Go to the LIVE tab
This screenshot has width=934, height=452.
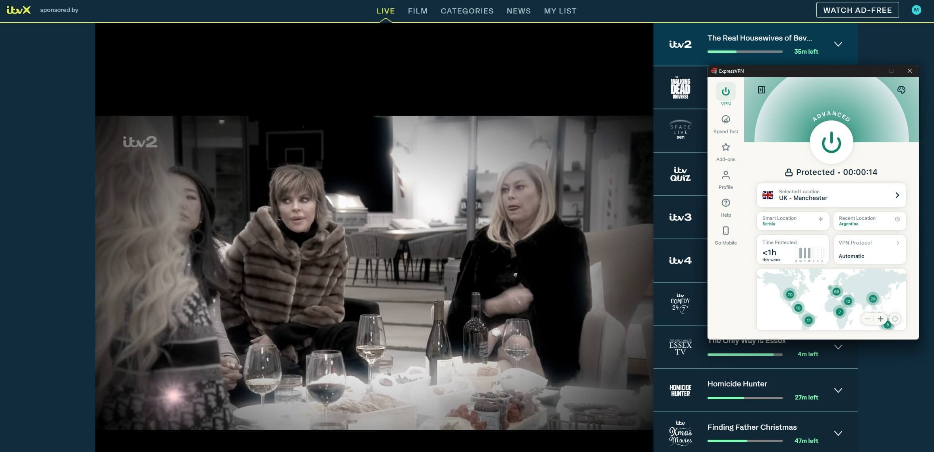pos(385,11)
